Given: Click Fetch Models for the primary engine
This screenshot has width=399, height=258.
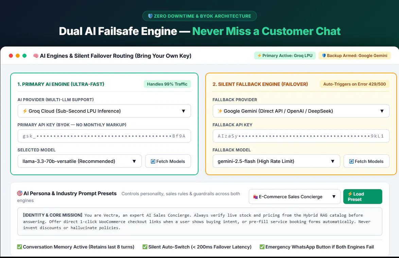Looking at the screenshot, I should pyautogui.click(x=168, y=161).
